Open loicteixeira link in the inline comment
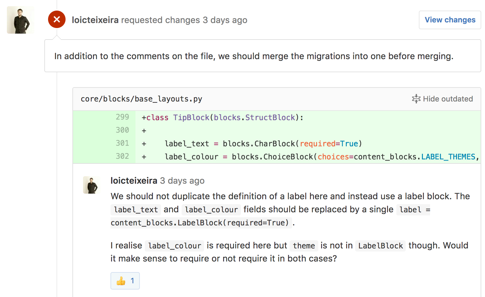 pos(134,181)
